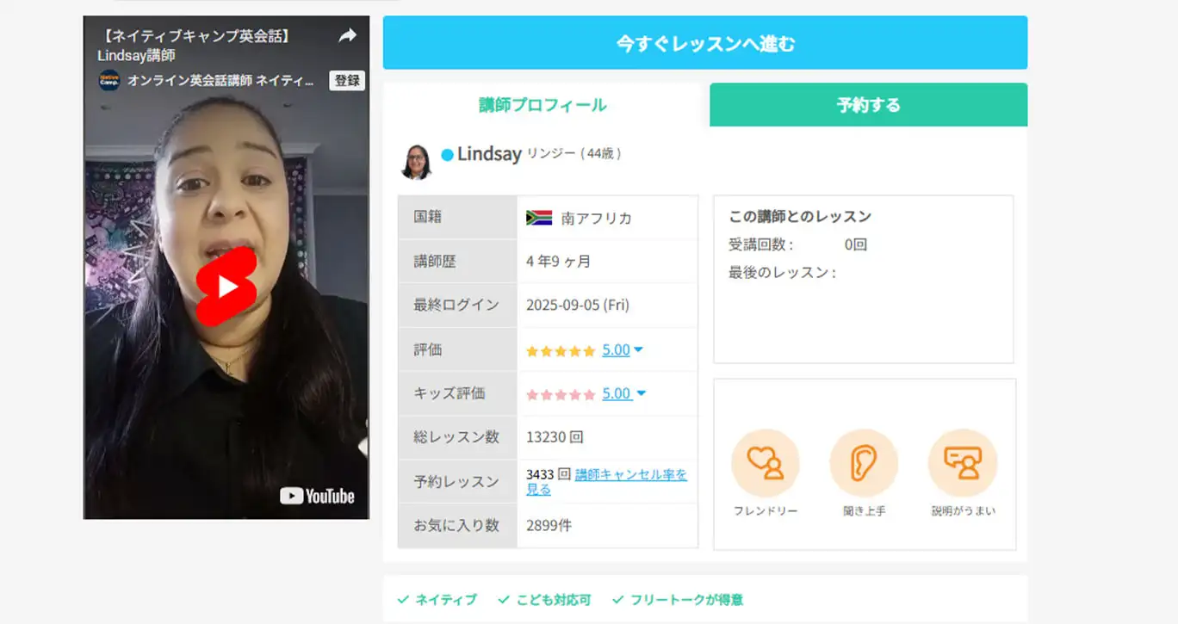The height and width of the screenshot is (624, 1178).
Task: Click the 聞き上手 ear icon
Action: pyautogui.click(x=863, y=463)
